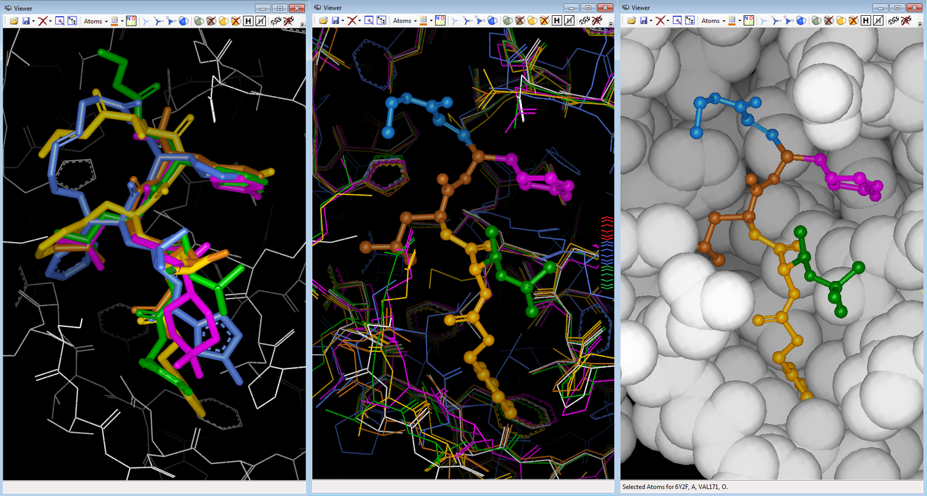Expand the delete (red X) dropdown arrow in middle viewer
This screenshot has width=927, height=496.
(360, 21)
